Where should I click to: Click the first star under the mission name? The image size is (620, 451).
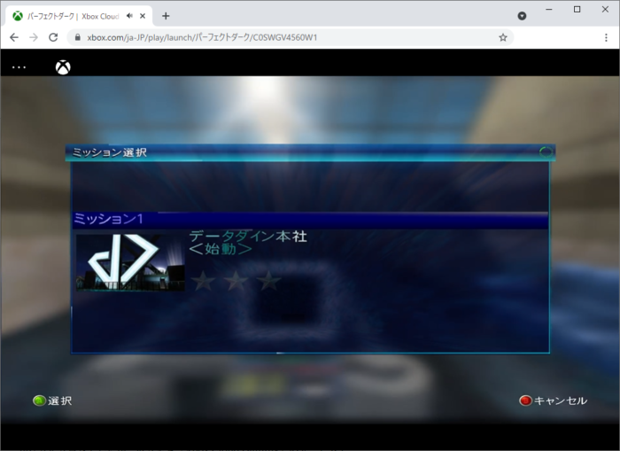(x=204, y=282)
